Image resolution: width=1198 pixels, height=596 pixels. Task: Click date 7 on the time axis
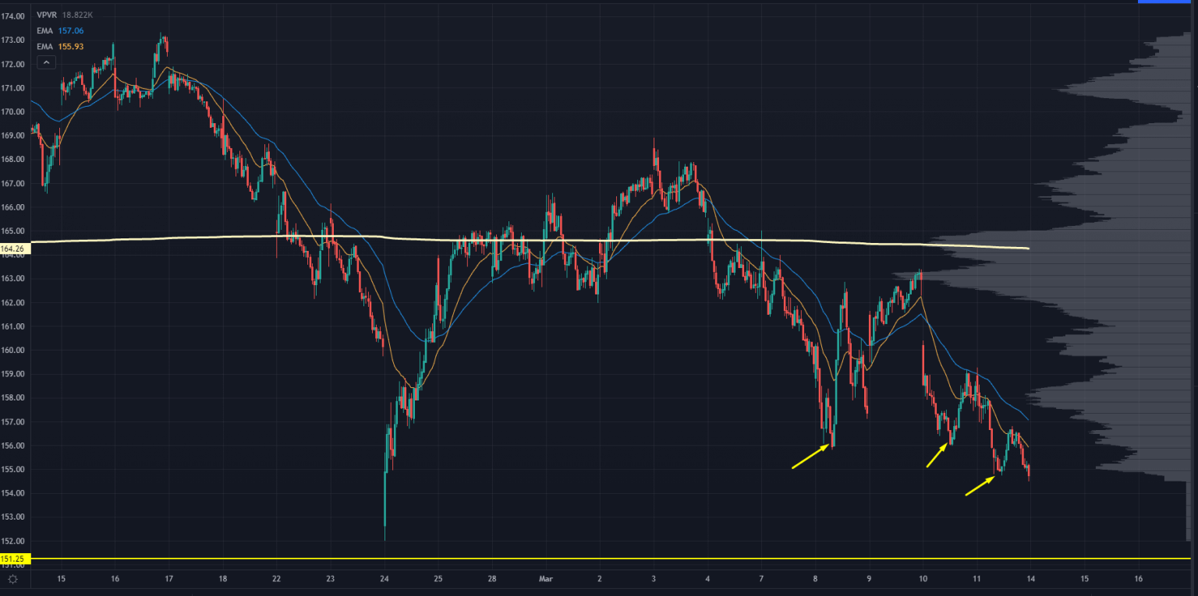[761, 579]
